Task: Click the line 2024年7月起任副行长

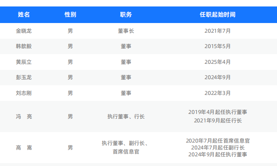Action: (217, 147)
